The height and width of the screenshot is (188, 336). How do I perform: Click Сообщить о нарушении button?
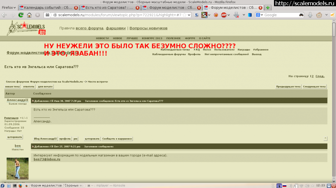(x=117, y=139)
